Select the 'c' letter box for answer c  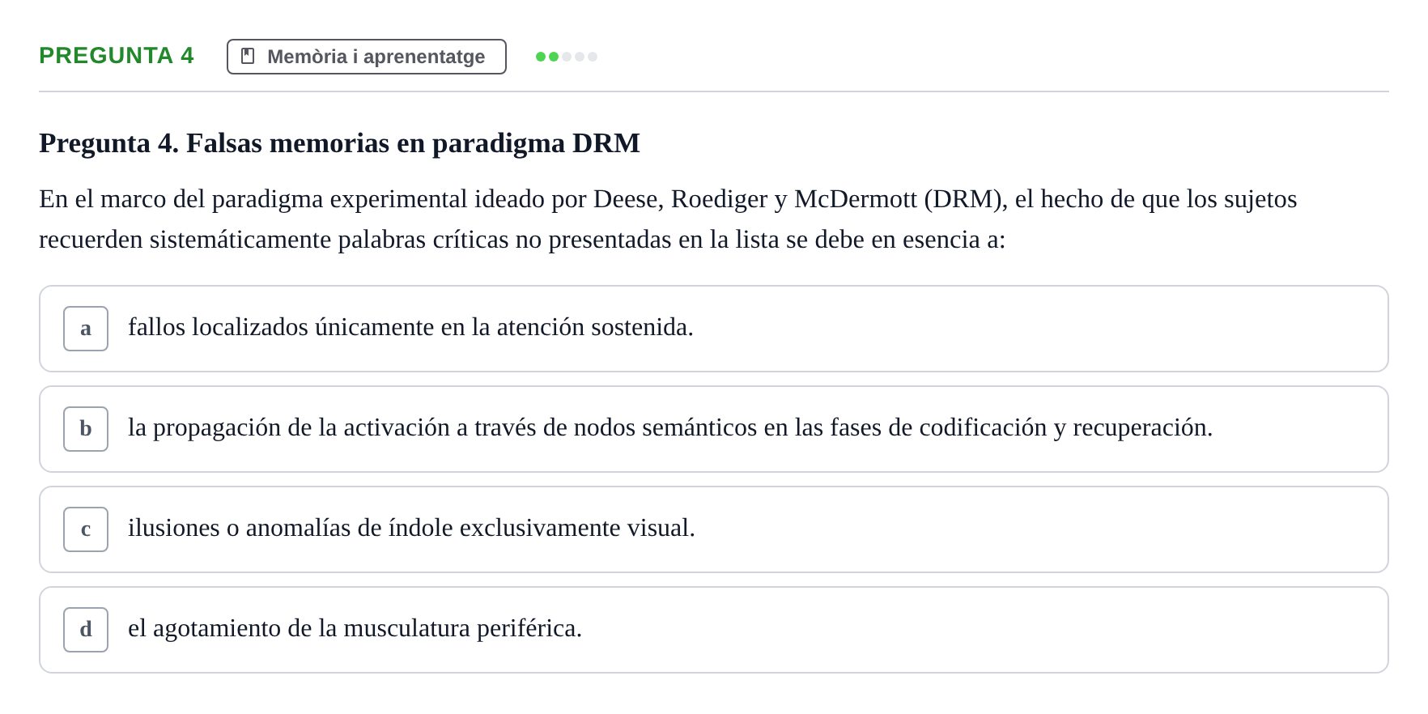point(86,529)
